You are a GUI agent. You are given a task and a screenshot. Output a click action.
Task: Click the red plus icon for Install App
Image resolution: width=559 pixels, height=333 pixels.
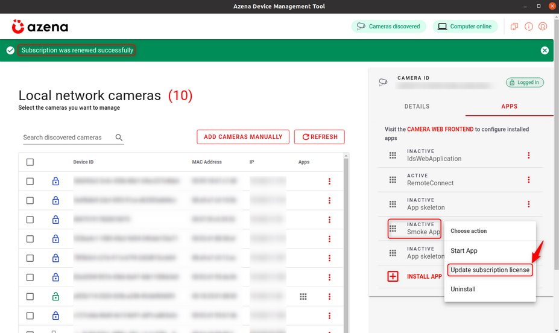coord(393,276)
